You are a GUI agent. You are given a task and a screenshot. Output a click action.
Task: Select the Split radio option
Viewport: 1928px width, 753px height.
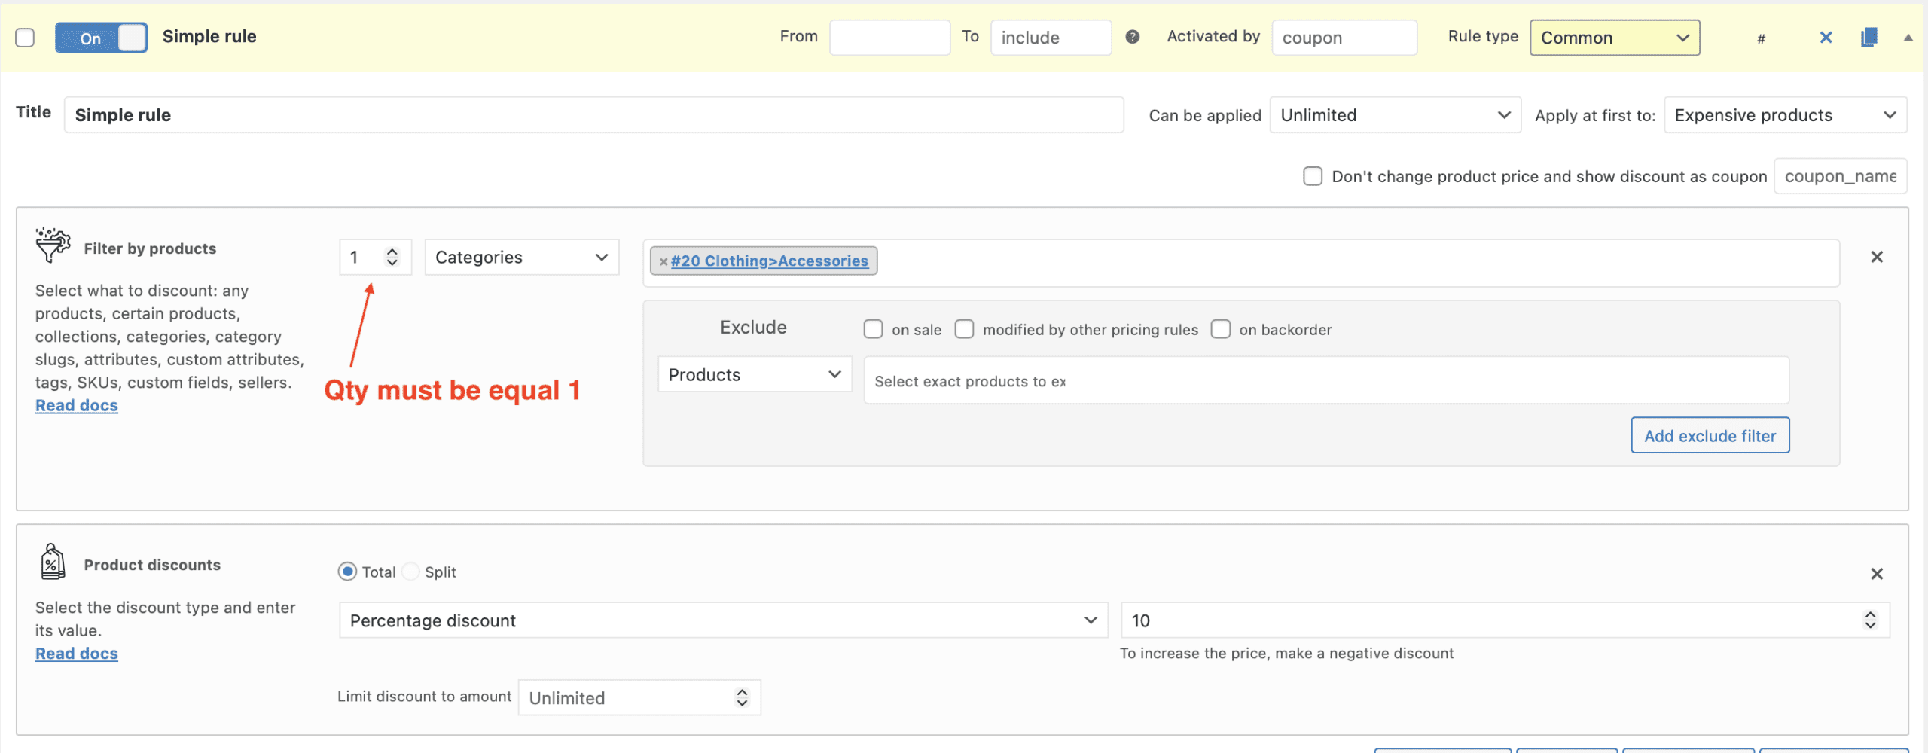tap(411, 572)
